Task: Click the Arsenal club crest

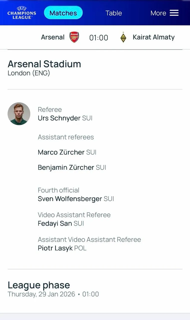Action: tap(74, 37)
